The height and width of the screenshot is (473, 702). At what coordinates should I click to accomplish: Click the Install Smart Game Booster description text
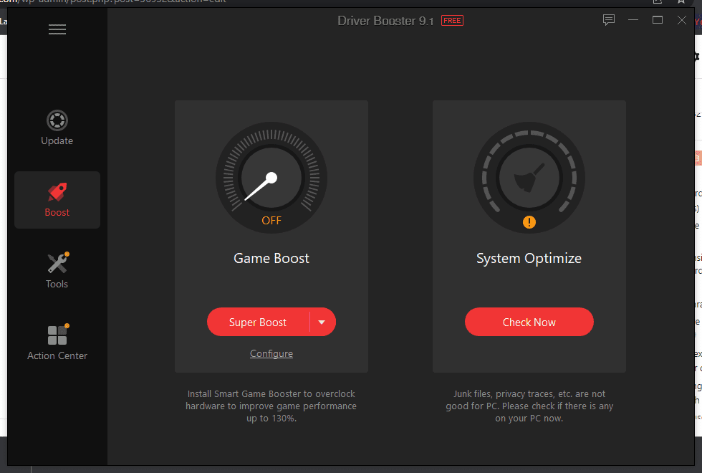[x=271, y=406]
